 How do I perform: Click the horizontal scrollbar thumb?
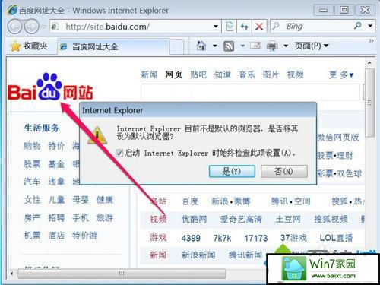coord(122,274)
